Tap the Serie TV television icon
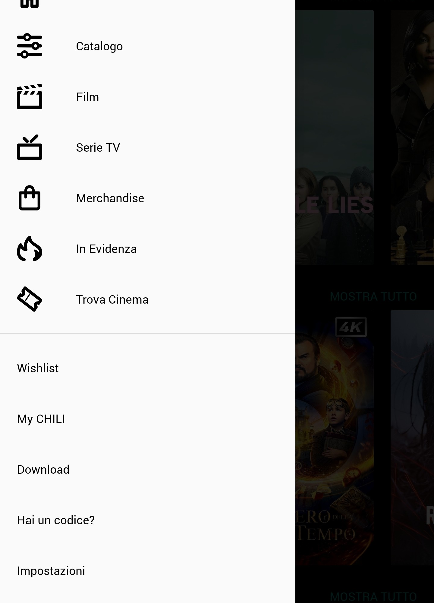This screenshot has height=603, width=434. point(30,147)
